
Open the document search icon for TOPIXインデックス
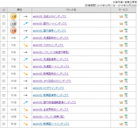click(126, 45)
